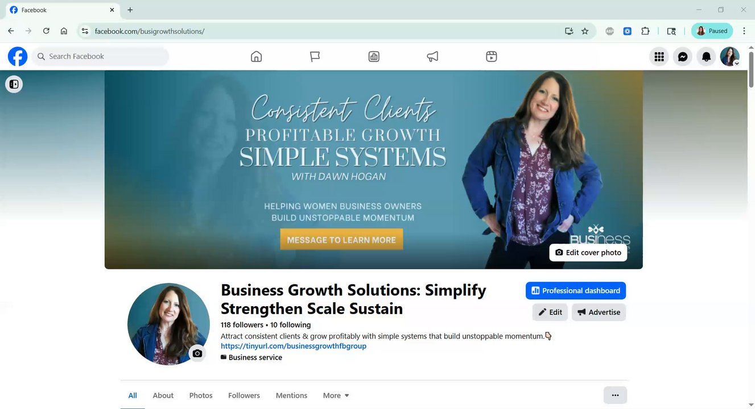This screenshot has height=409, width=755.
Task: Expand the More tab dropdown
Action: click(336, 395)
